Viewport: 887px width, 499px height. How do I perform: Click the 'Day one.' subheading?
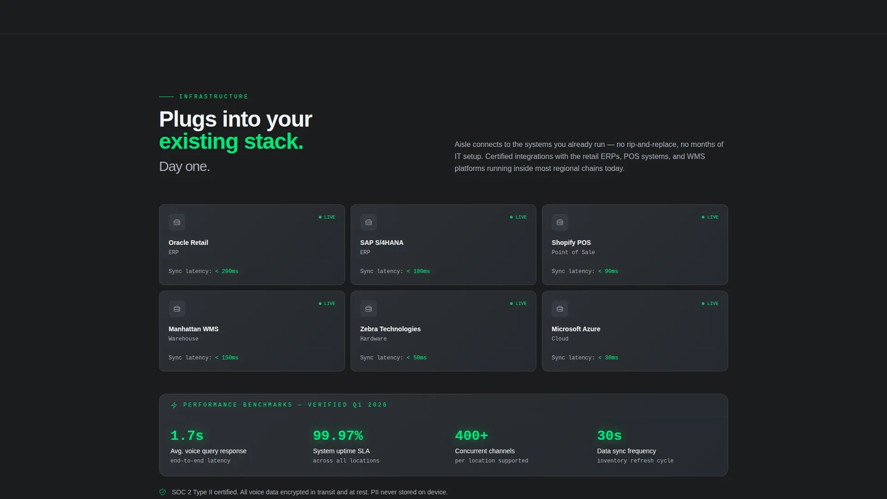point(185,167)
